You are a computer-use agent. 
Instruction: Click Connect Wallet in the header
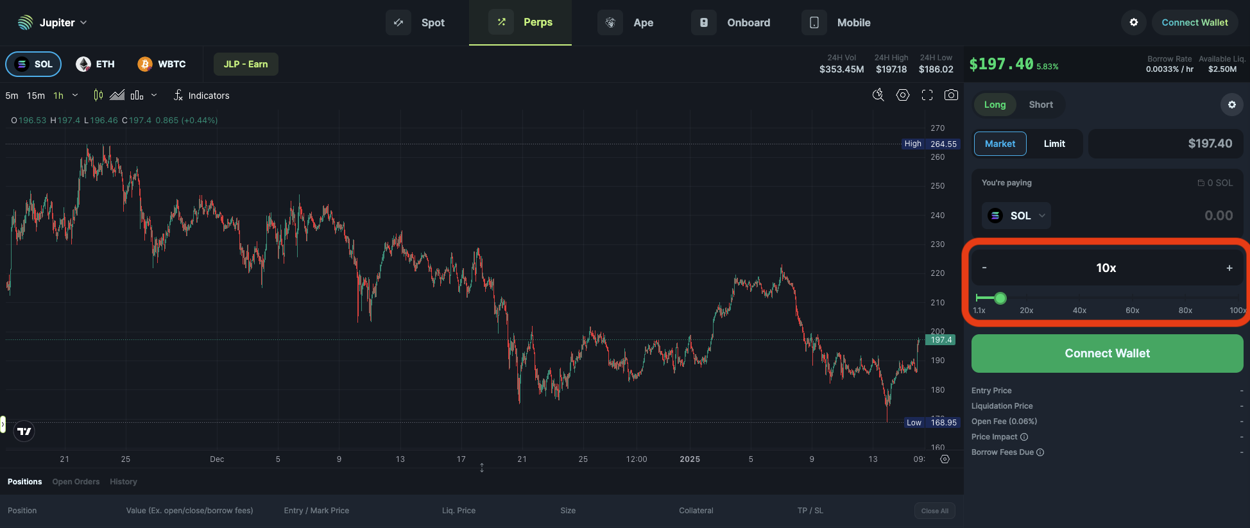1195,22
